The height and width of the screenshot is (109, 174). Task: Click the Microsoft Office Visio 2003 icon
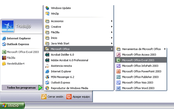(x=119, y=82)
